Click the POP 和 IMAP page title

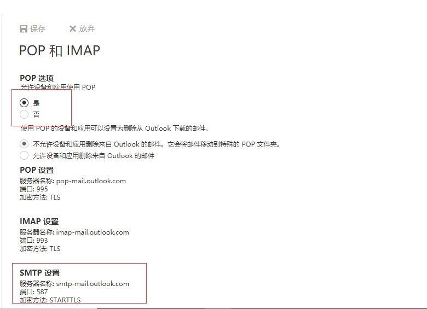pos(60,51)
